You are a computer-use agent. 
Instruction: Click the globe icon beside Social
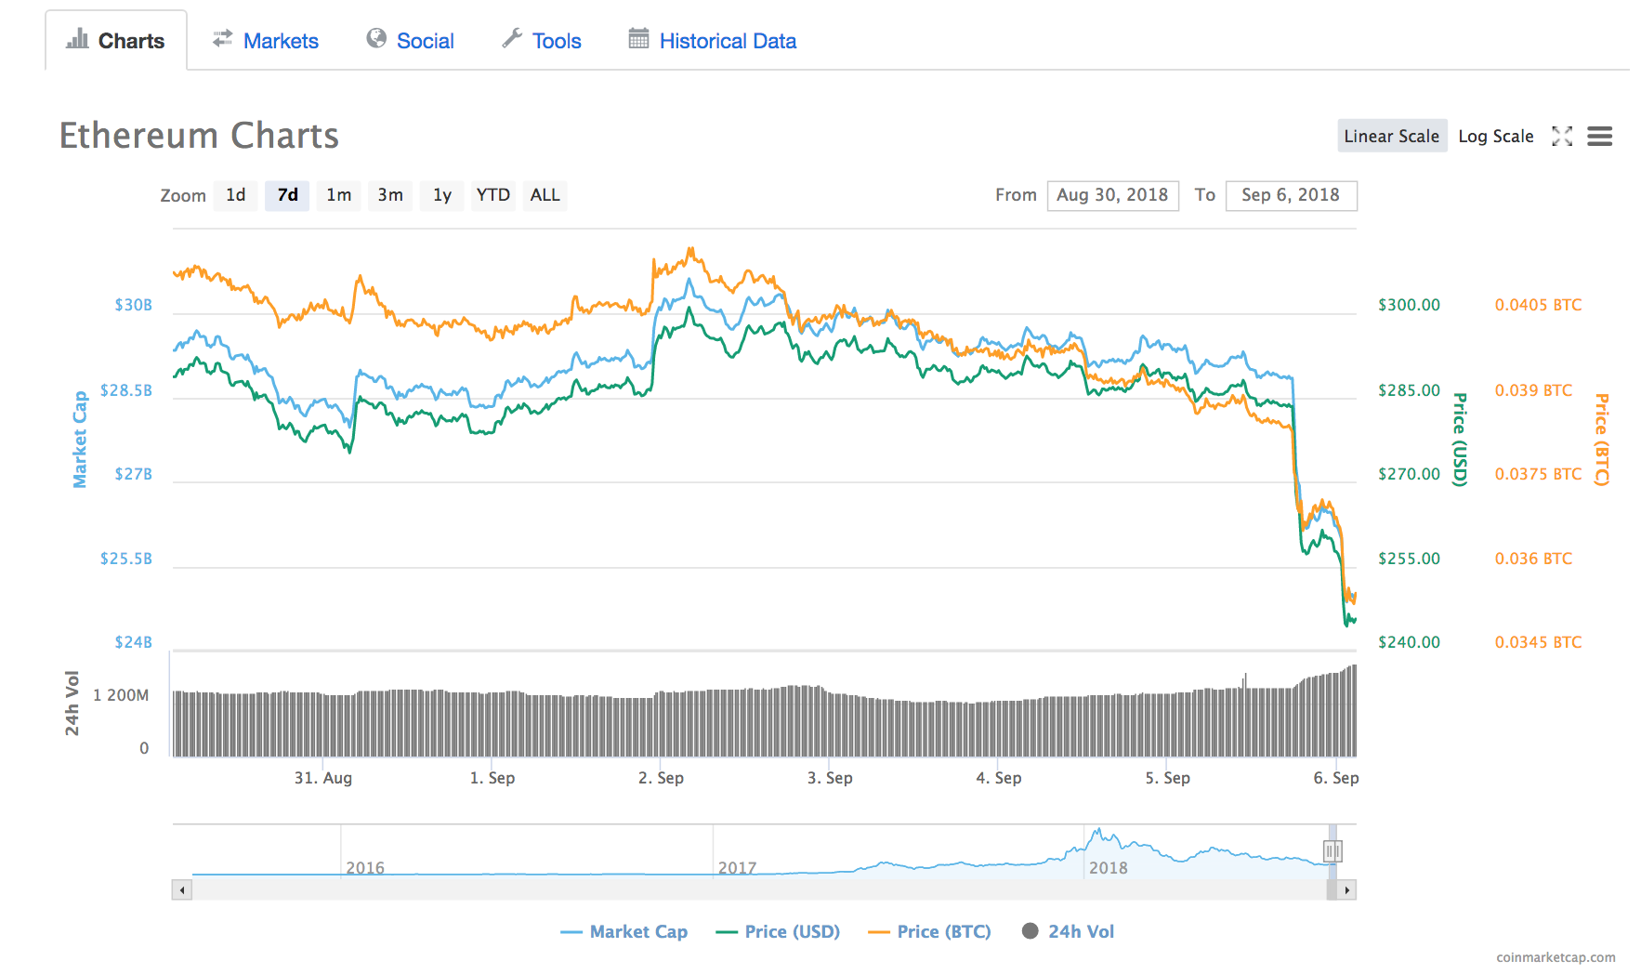pyautogui.click(x=376, y=38)
